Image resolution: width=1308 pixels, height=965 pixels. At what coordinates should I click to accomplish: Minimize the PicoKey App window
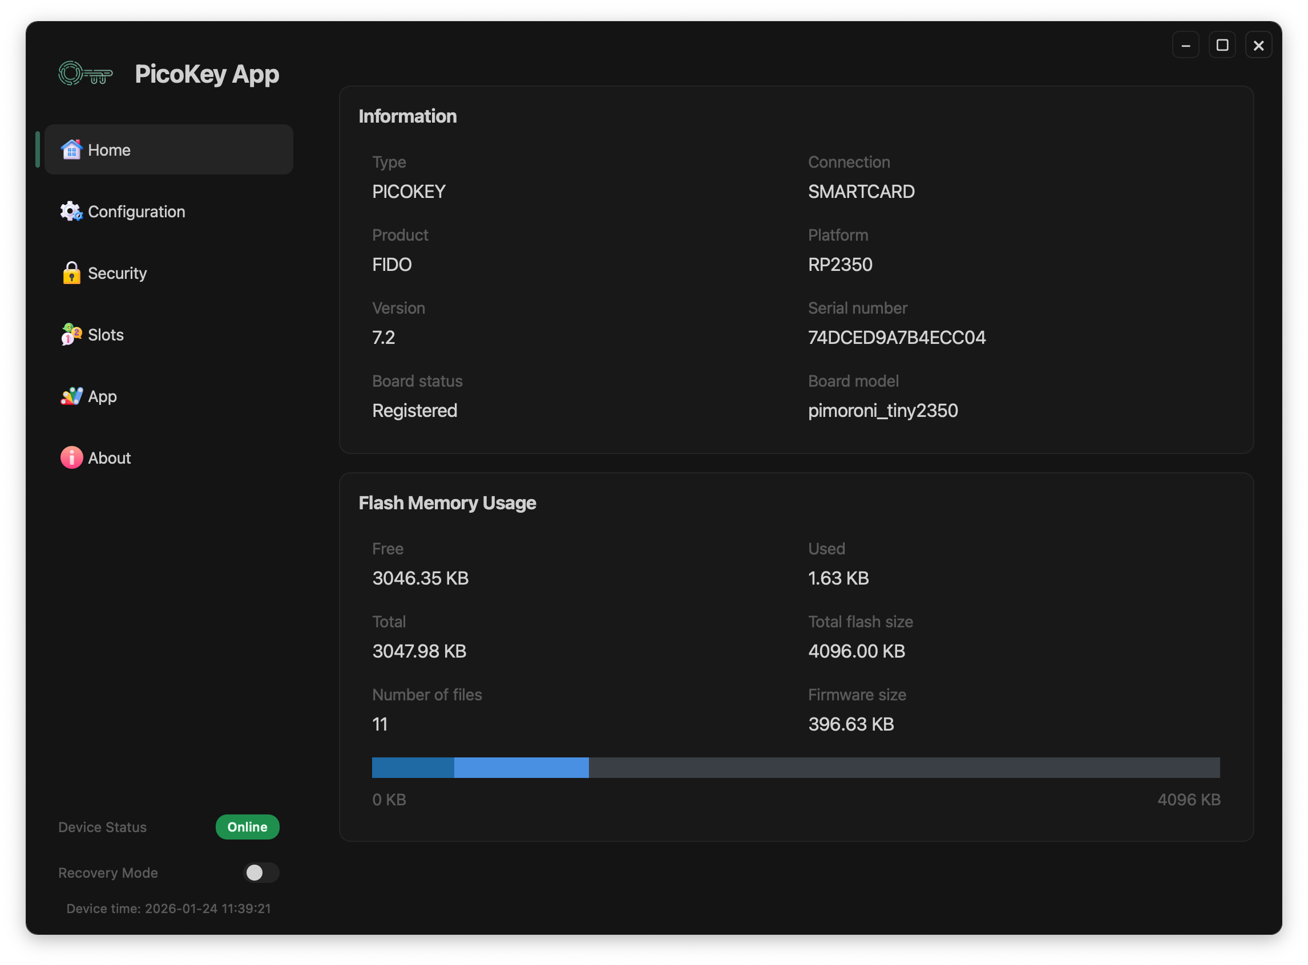(x=1185, y=45)
